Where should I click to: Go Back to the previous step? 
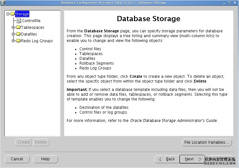[167, 159]
